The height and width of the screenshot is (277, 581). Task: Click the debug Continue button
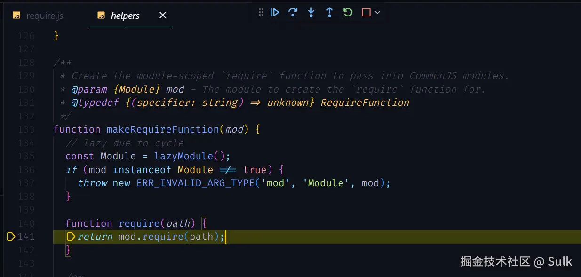pos(275,12)
